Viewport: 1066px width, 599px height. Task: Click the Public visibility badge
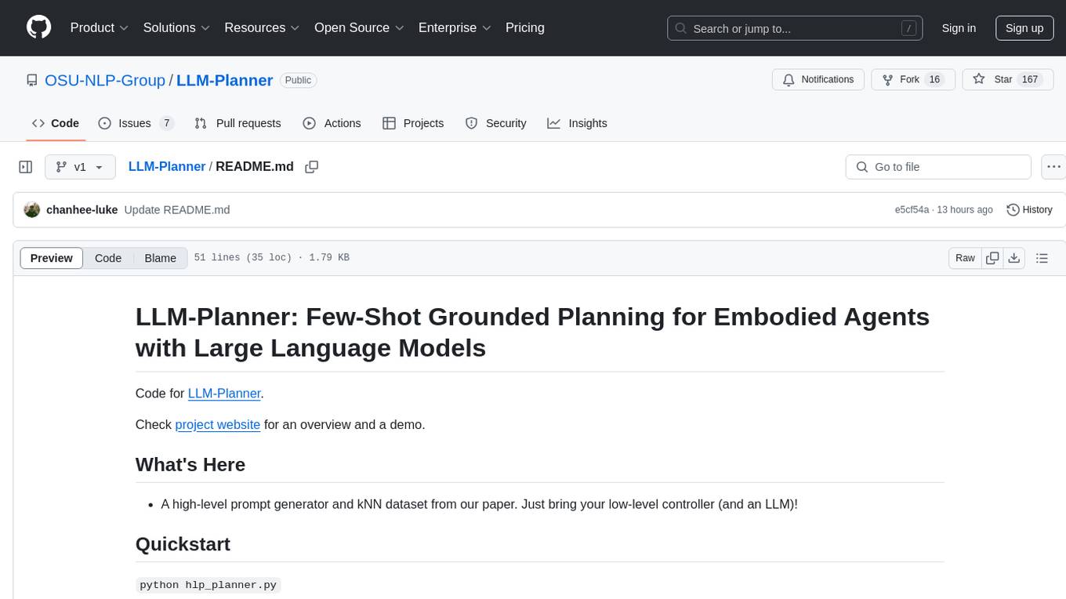click(x=298, y=80)
